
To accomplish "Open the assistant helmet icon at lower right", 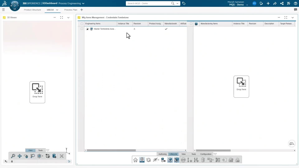I will 292,143.
